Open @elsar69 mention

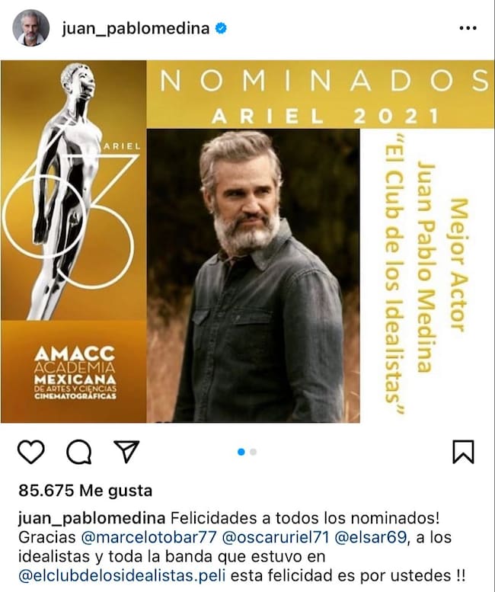click(371, 537)
